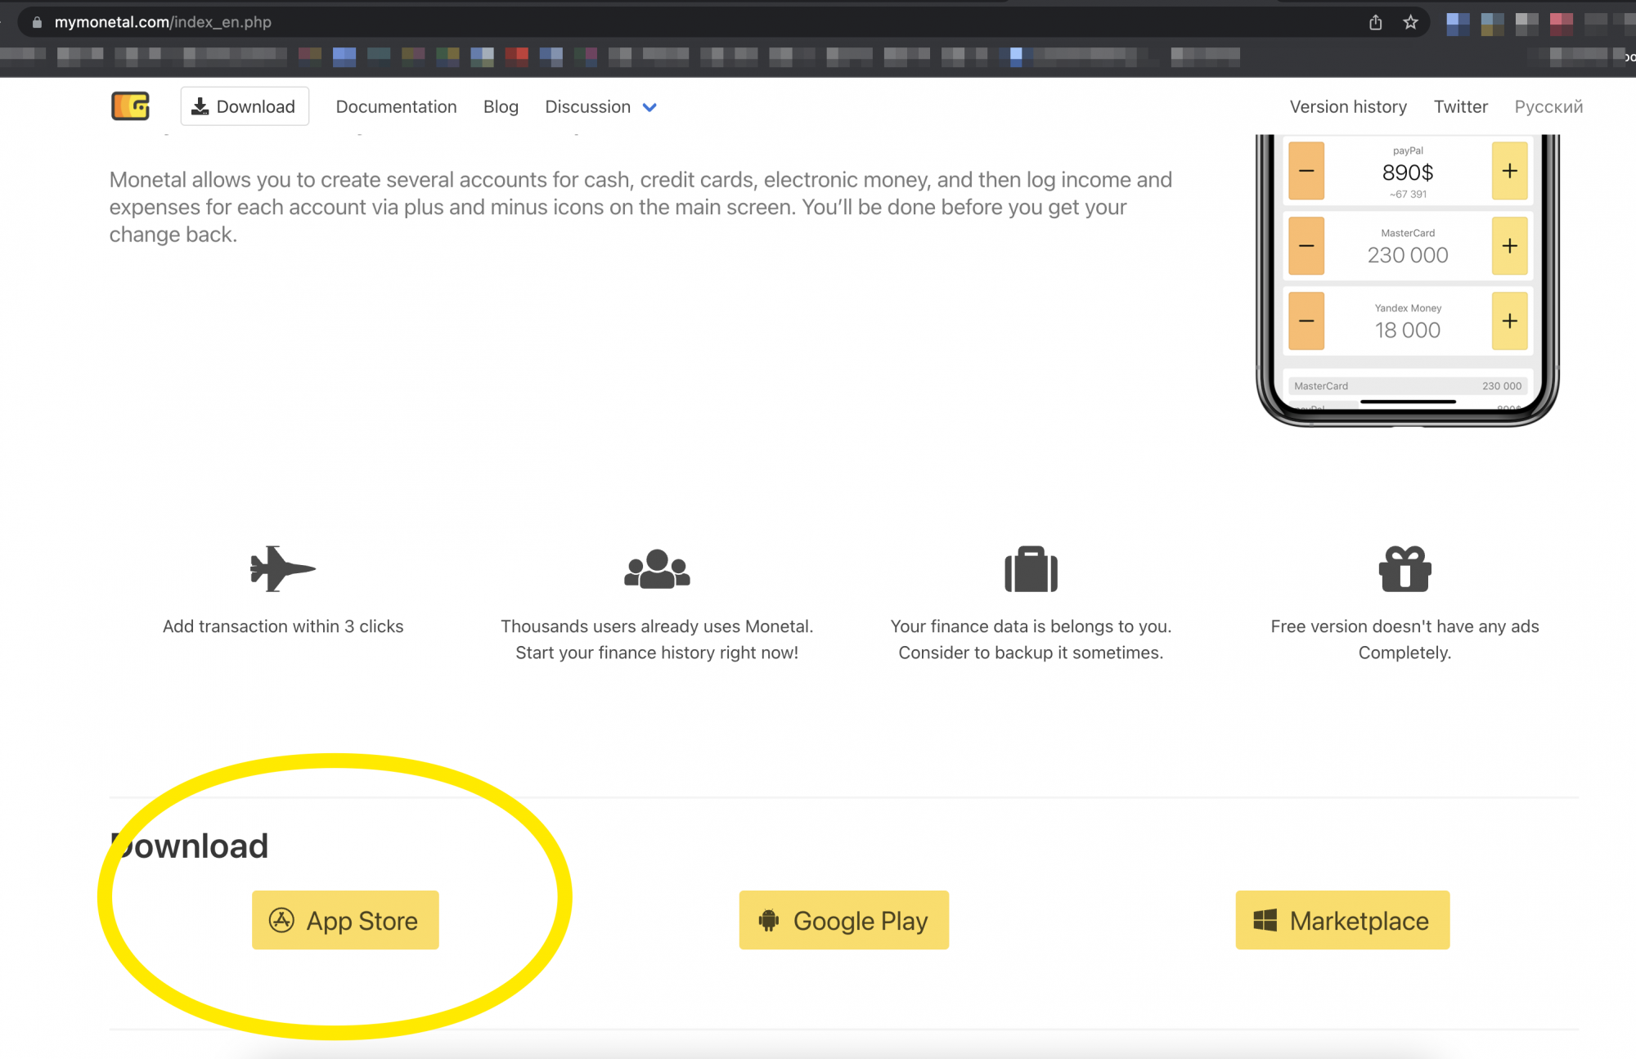Click the Download button in navbar
This screenshot has width=1636, height=1059.
point(245,106)
